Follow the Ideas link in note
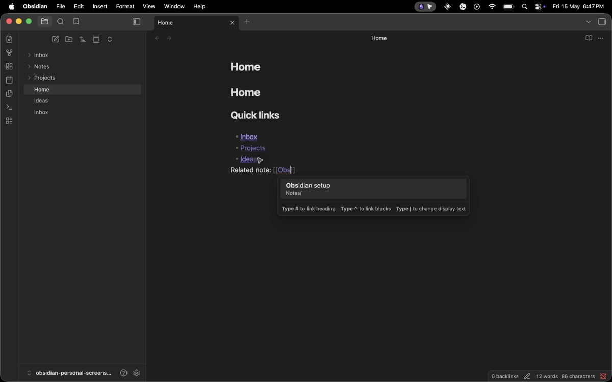 coord(248,159)
